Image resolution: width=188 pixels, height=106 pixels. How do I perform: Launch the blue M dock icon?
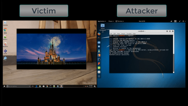coord(99,47)
